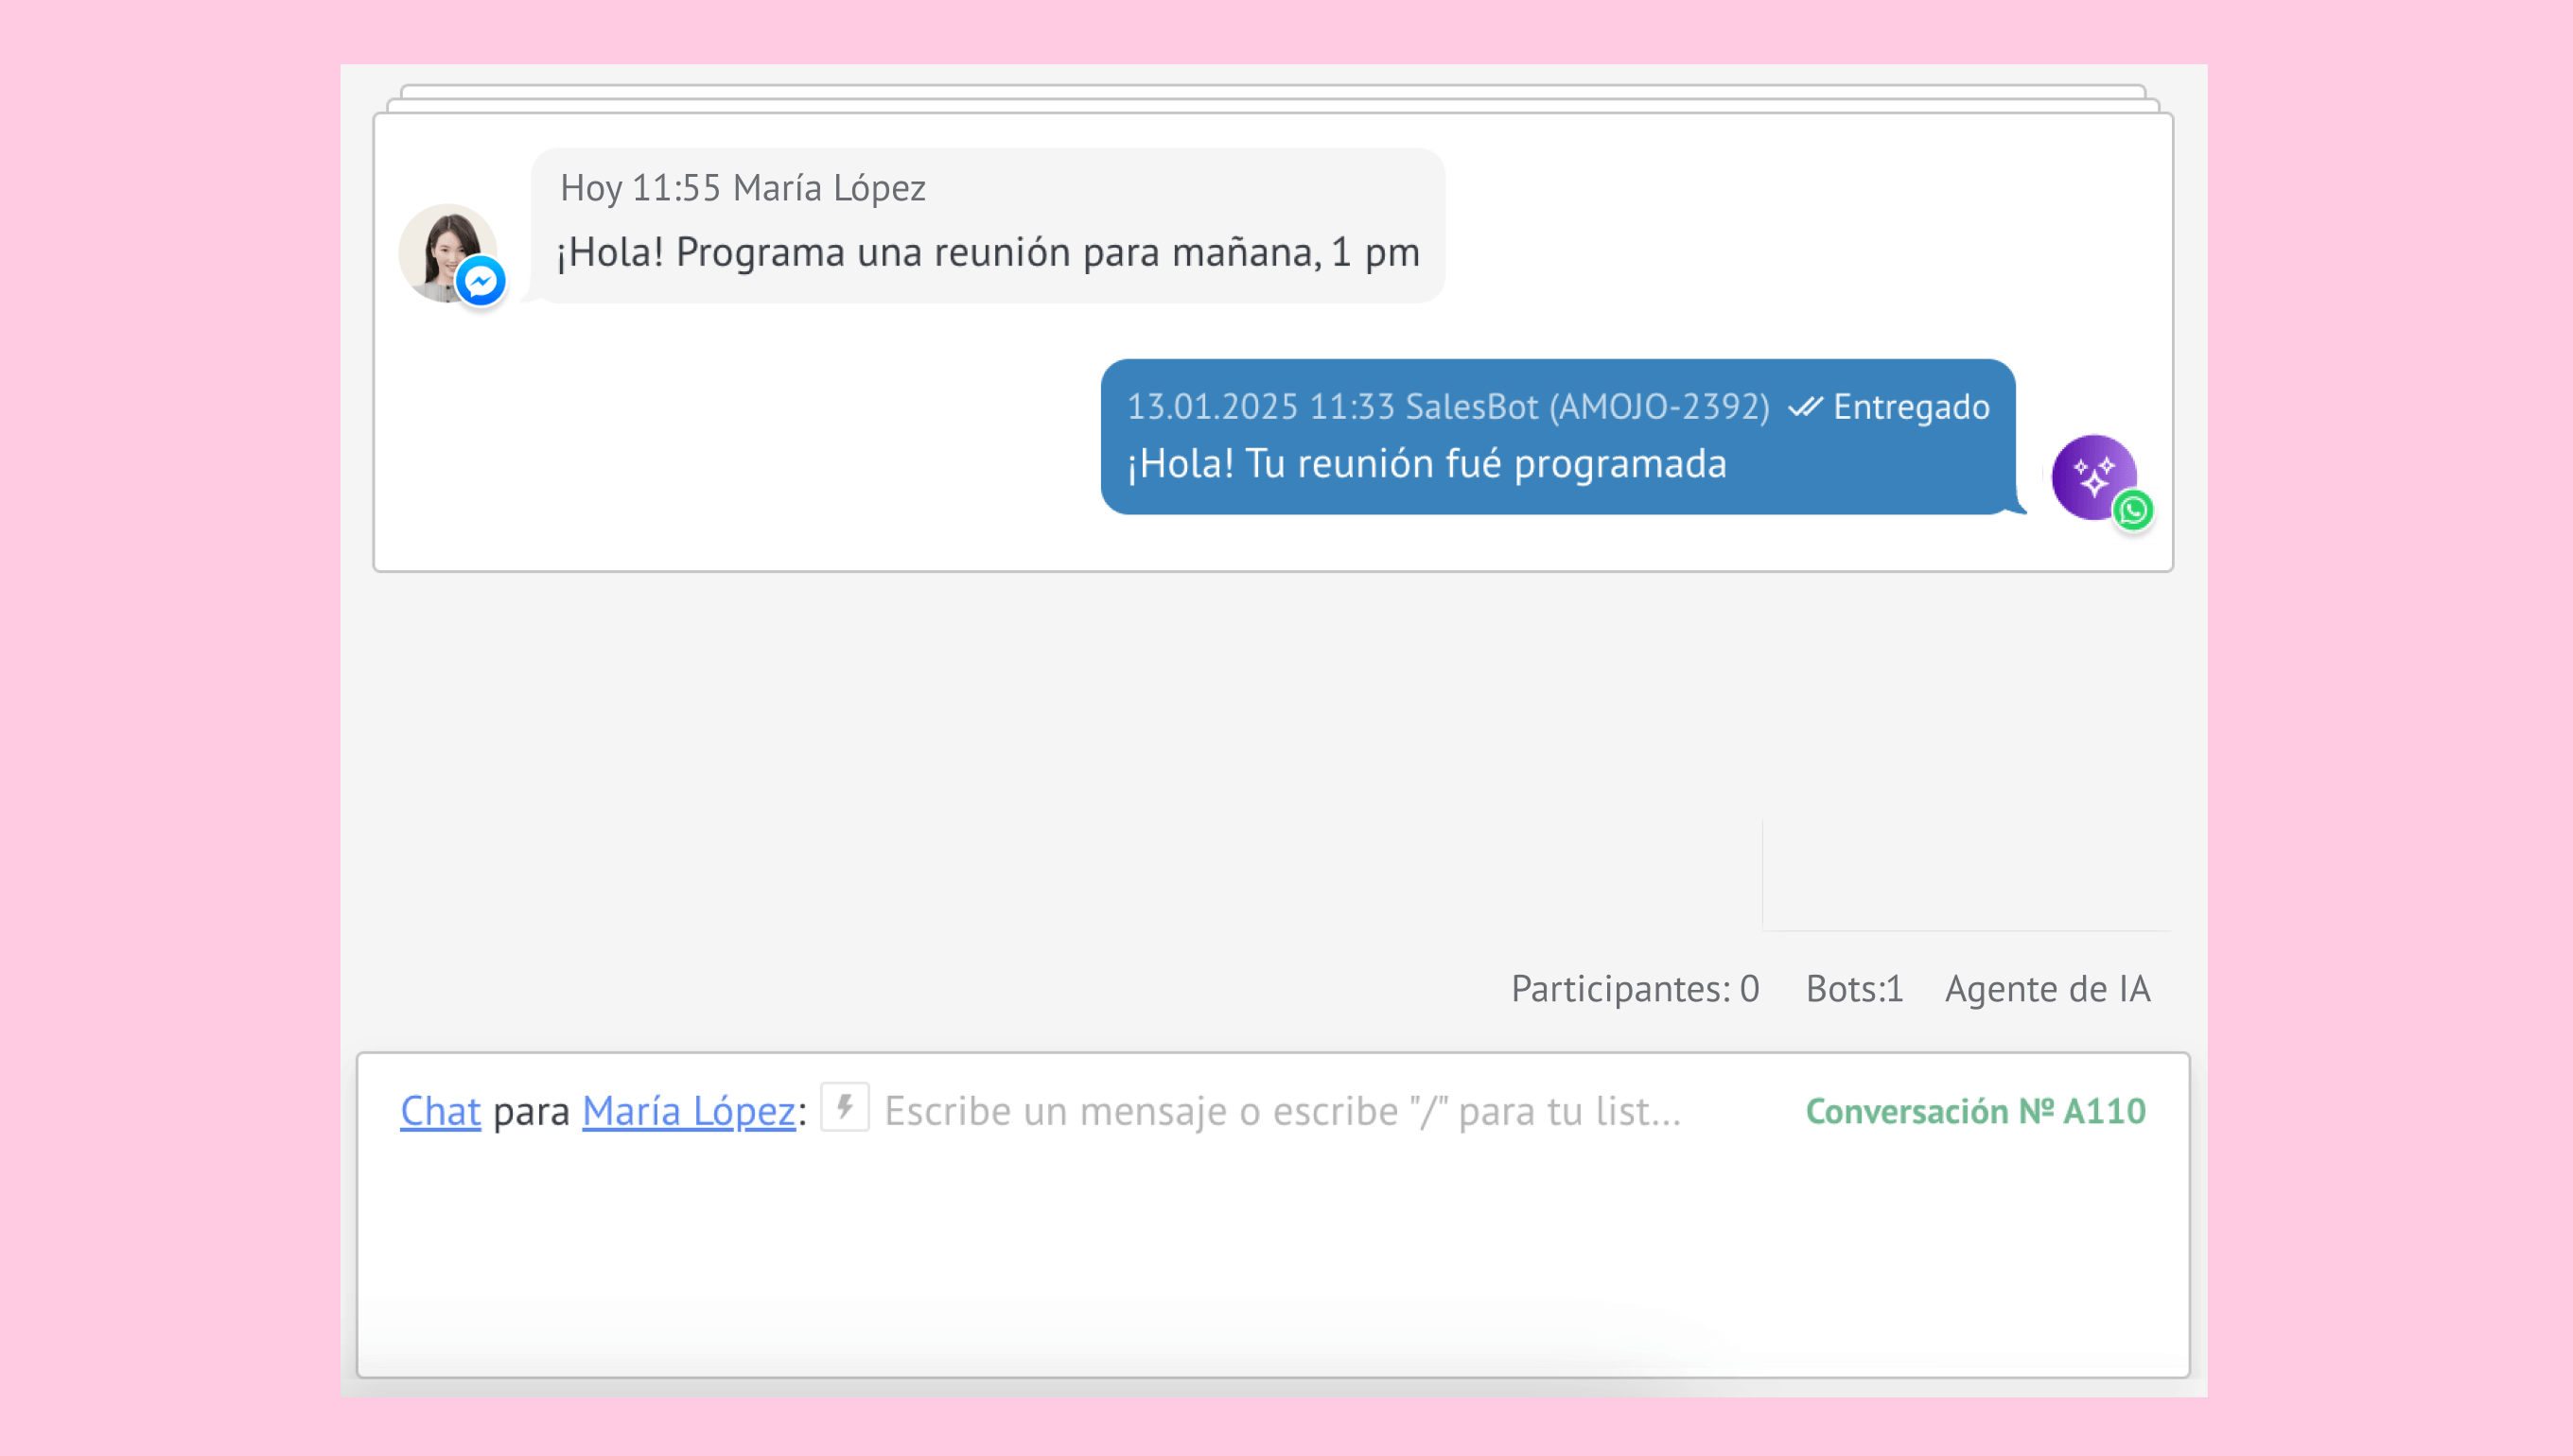Click the blue reunión fué programada message
This screenshot has width=2573, height=1456.
point(1427,464)
